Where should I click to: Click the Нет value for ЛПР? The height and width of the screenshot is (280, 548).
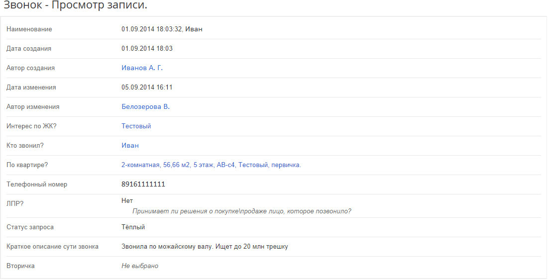[x=127, y=201]
